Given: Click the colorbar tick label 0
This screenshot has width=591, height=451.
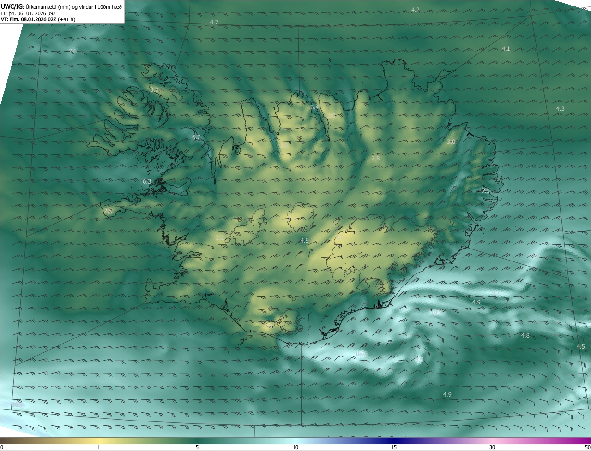Looking at the screenshot, I should point(2,447).
